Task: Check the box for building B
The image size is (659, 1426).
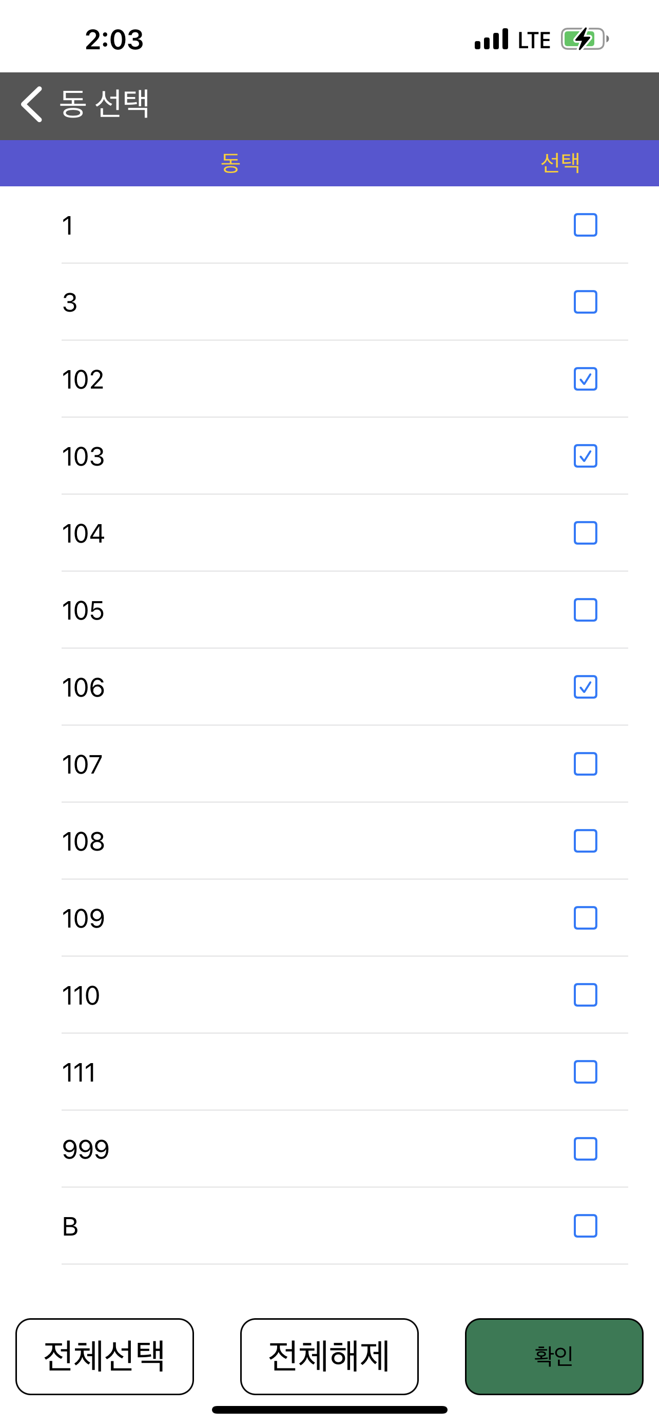Action: tap(585, 1226)
